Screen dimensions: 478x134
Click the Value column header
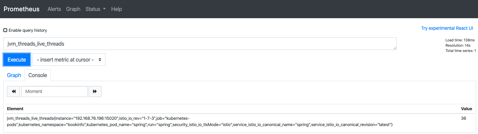click(466, 109)
